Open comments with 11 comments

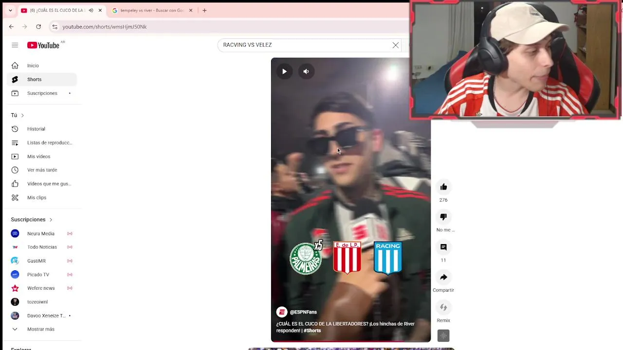tap(443, 247)
